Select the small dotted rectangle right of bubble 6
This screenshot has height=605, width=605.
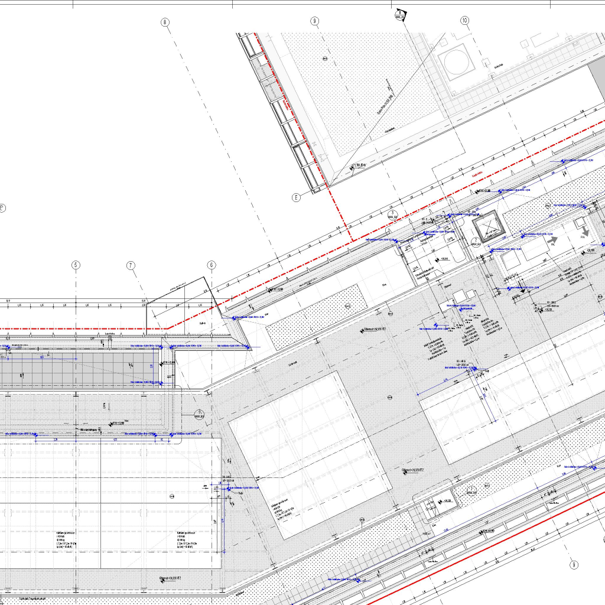313,316
